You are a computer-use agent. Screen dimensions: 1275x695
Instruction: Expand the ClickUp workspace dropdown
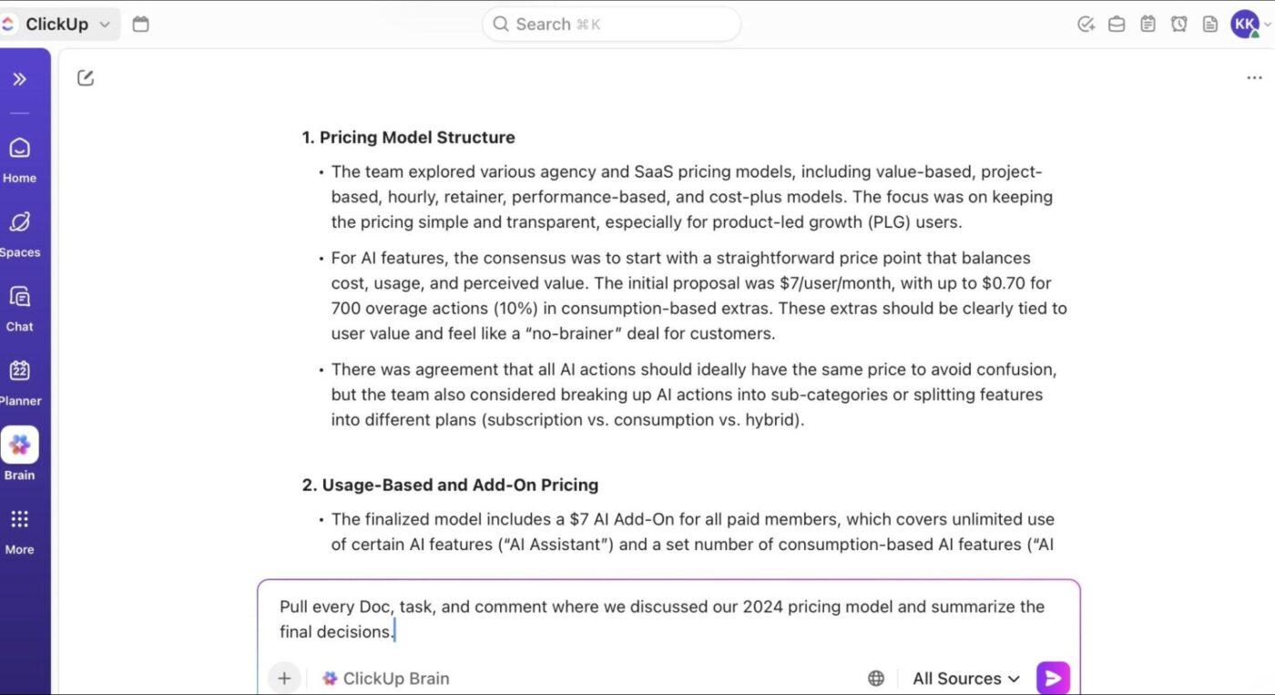pos(104,24)
